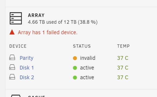Click the TEMP column header
The width and height of the screenshot is (157, 97).
pyautogui.click(x=123, y=46)
